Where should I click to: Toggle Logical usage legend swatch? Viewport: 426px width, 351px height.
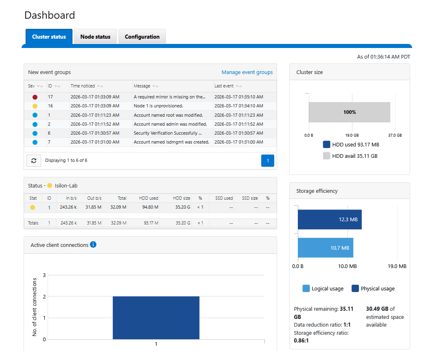click(x=306, y=288)
